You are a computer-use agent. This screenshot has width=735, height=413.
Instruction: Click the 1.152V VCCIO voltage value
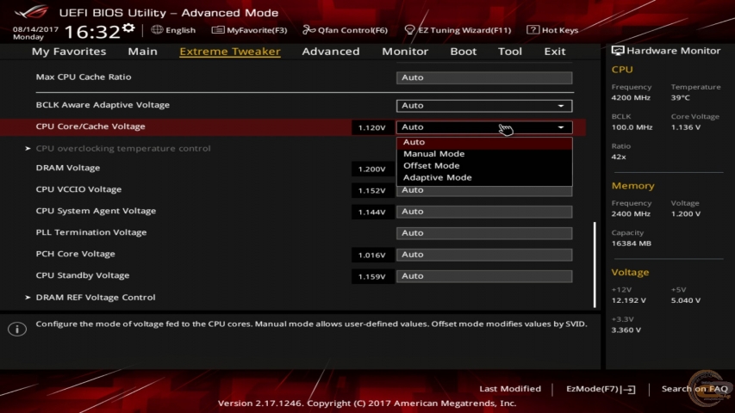pyautogui.click(x=371, y=190)
